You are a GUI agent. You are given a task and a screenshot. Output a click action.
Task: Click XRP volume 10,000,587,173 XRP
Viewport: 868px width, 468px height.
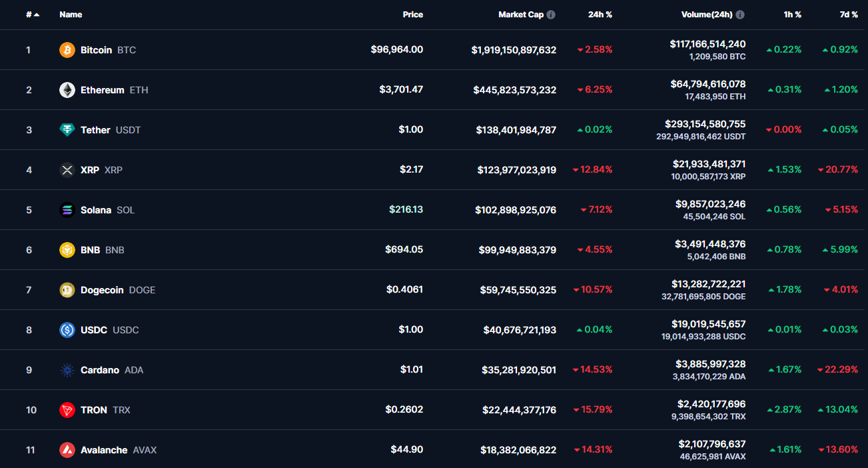(x=709, y=177)
